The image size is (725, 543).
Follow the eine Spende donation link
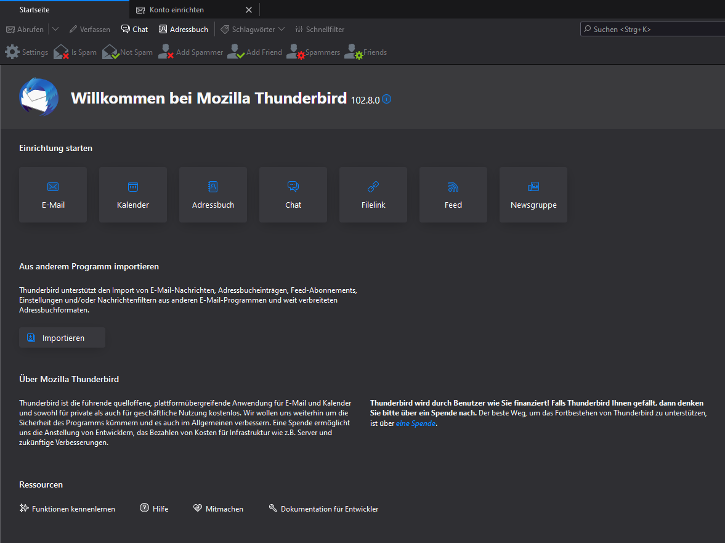tap(416, 423)
